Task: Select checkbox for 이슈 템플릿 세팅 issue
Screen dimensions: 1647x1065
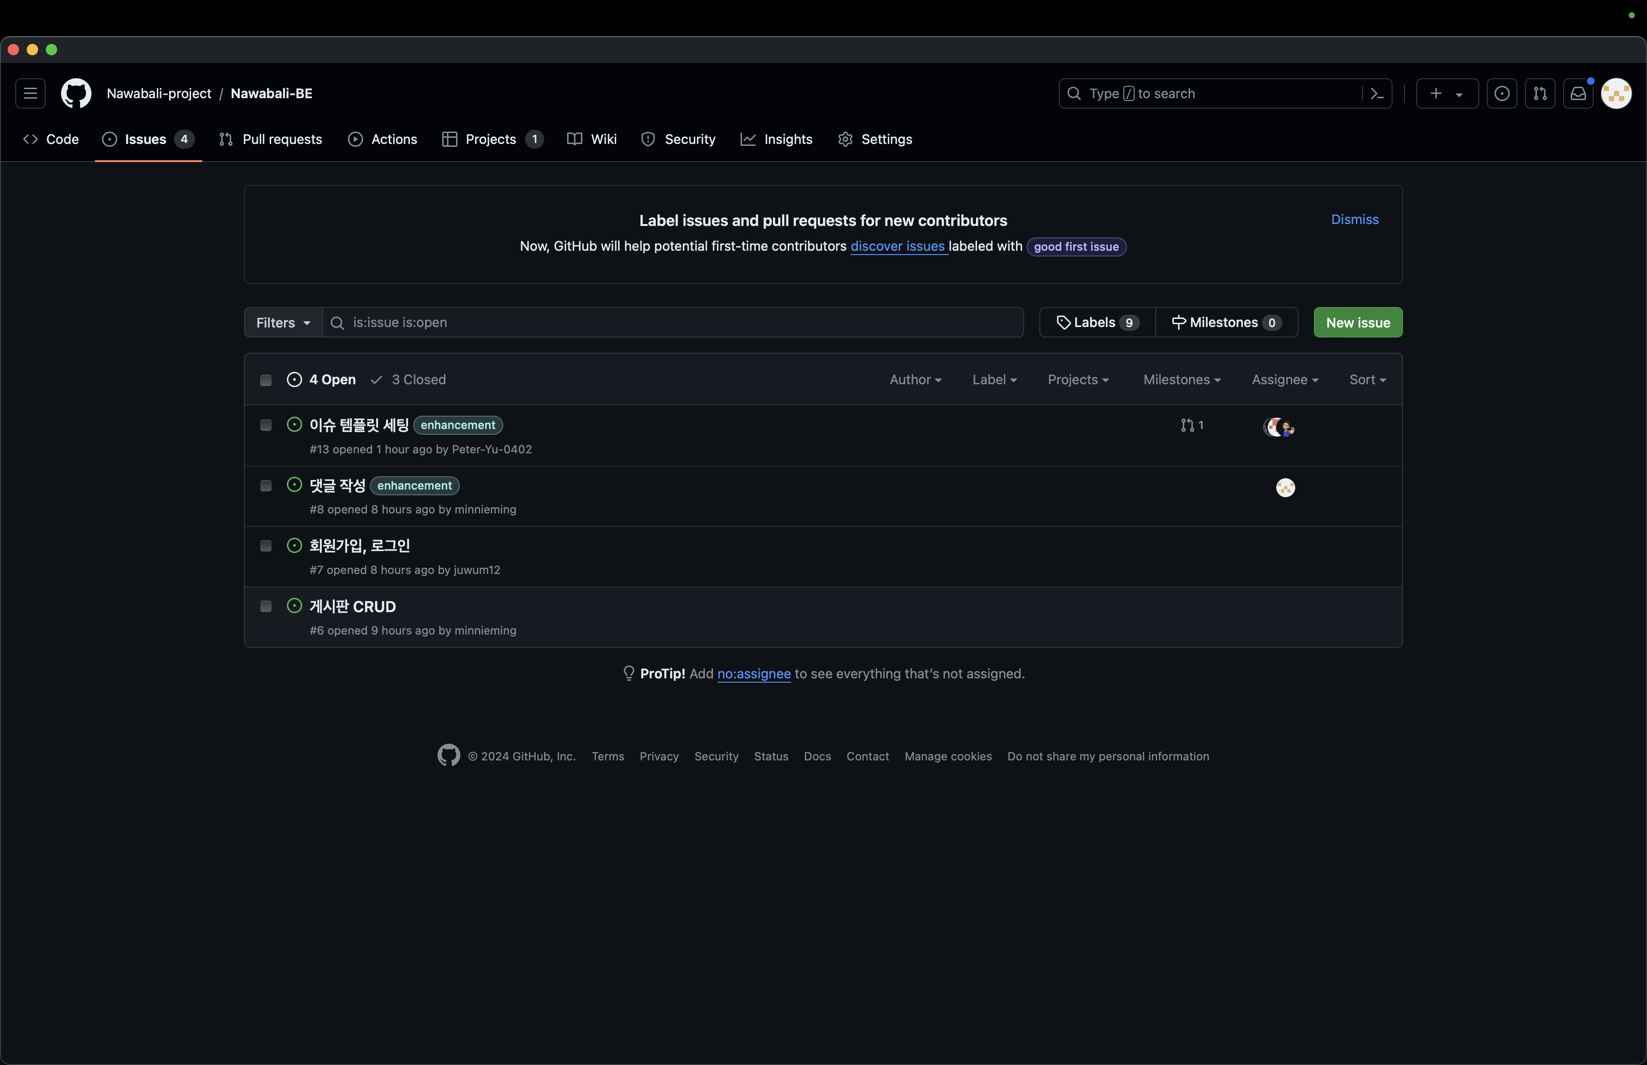Action: 265,425
